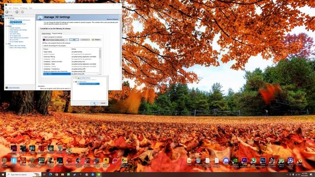Viewport: 315px width, 177px height.
Task: Collapse the Video tree node
Action: click(6, 44)
